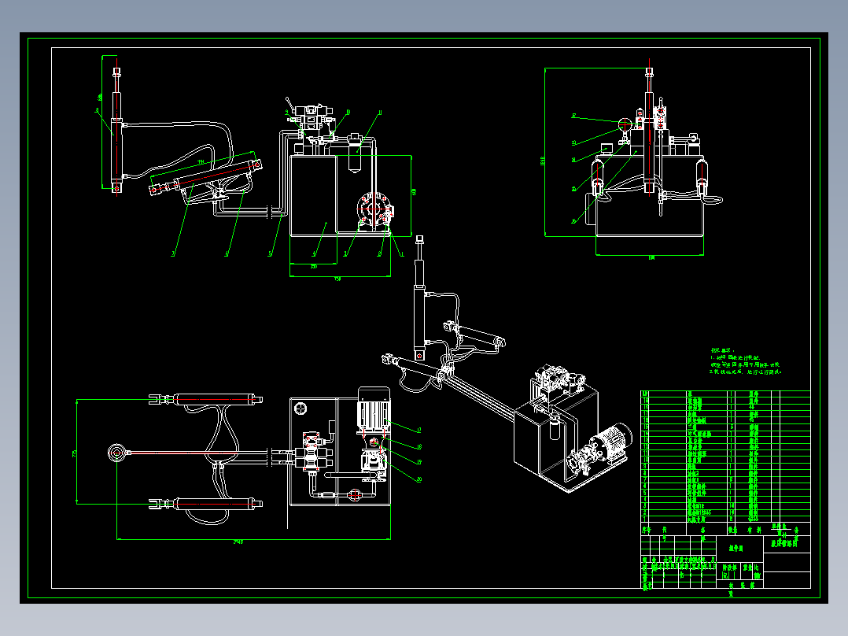Select balloon label 17 beside the motor

418,431
